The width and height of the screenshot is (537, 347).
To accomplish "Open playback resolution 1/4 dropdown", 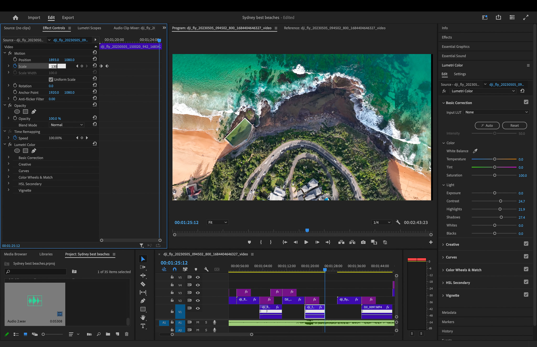I will (382, 223).
